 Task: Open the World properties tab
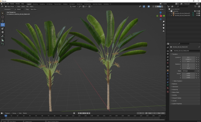pyautogui.click(x=168, y=63)
